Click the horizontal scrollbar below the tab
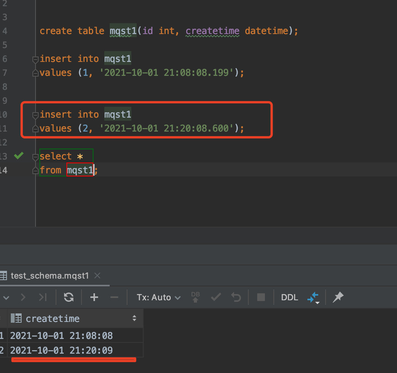This screenshot has width=397, height=373. [x=54, y=284]
